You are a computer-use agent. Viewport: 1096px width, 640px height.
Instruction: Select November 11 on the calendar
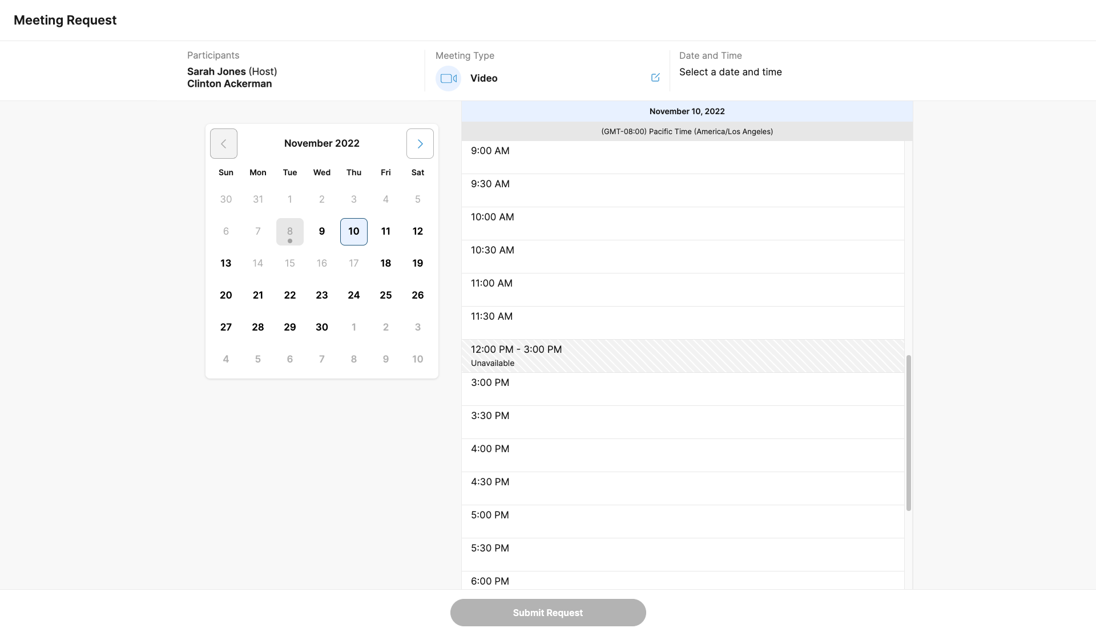tap(386, 231)
